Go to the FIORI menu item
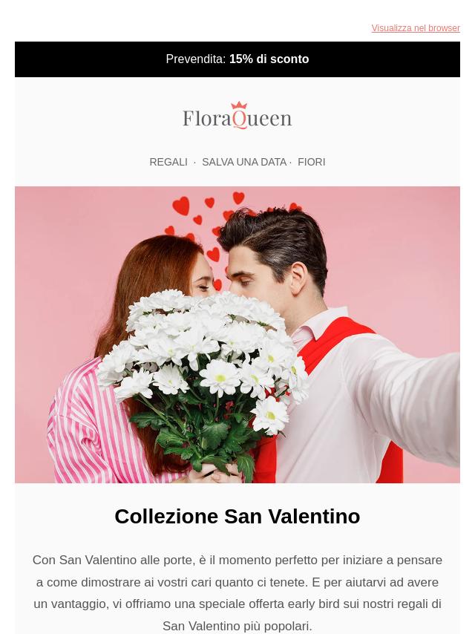 pyautogui.click(x=311, y=162)
